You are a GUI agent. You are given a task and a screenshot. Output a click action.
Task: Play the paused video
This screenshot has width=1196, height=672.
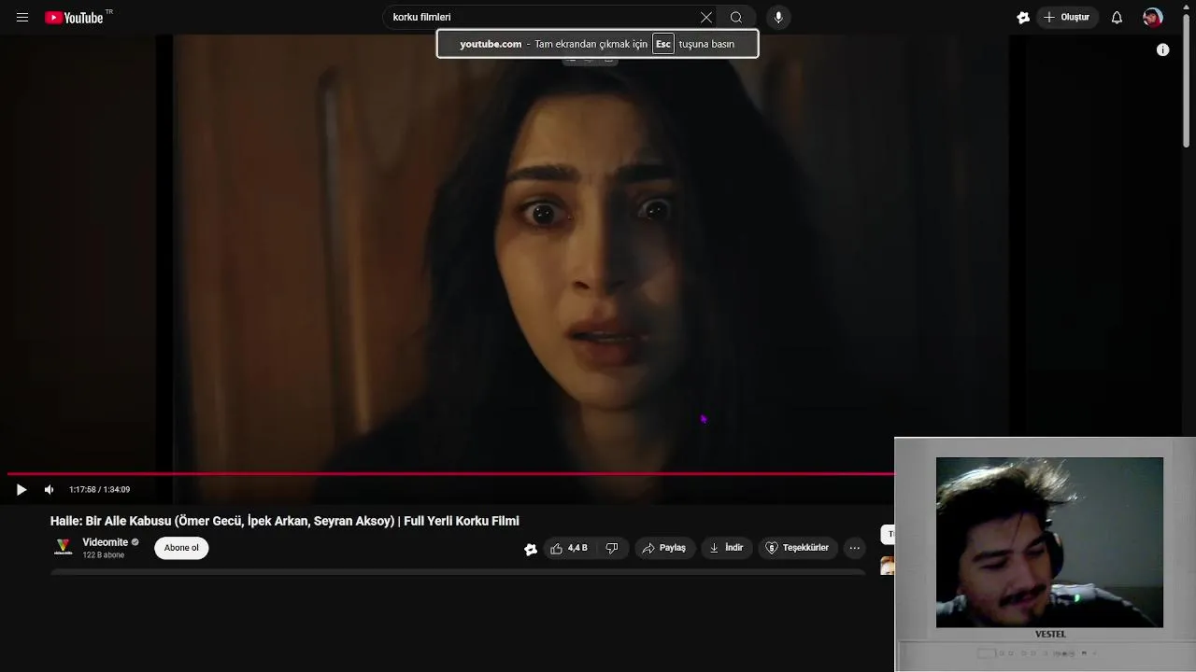(21, 490)
